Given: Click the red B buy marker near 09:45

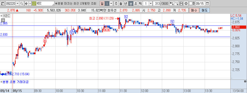Looking at the screenshot, I should (x=45, y=41).
